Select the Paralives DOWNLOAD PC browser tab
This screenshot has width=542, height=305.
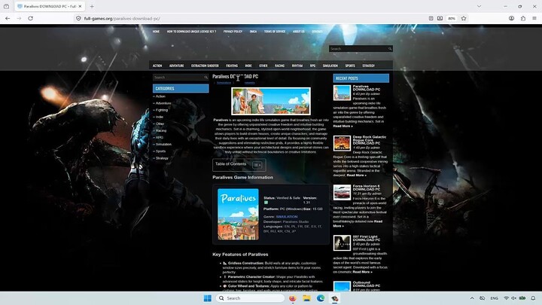(50, 6)
